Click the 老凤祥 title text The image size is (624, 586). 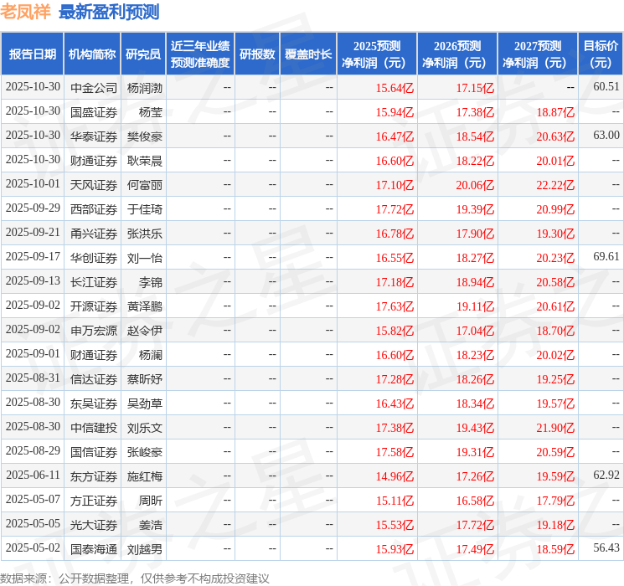[x=25, y=12]
